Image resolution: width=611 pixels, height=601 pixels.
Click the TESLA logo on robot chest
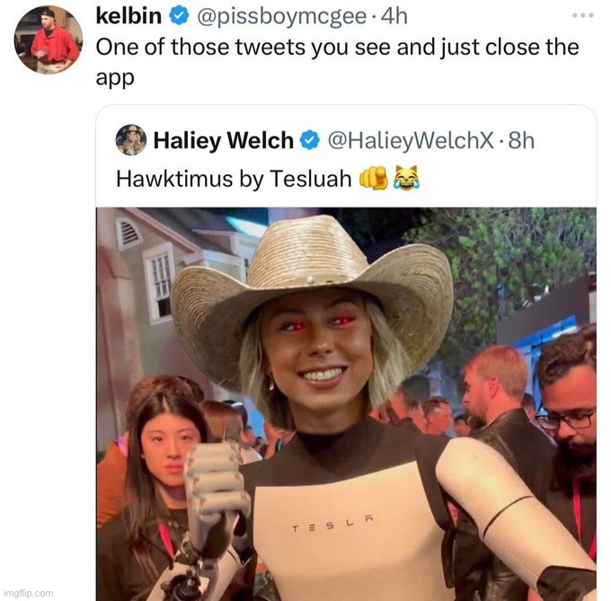coord(332,525)
